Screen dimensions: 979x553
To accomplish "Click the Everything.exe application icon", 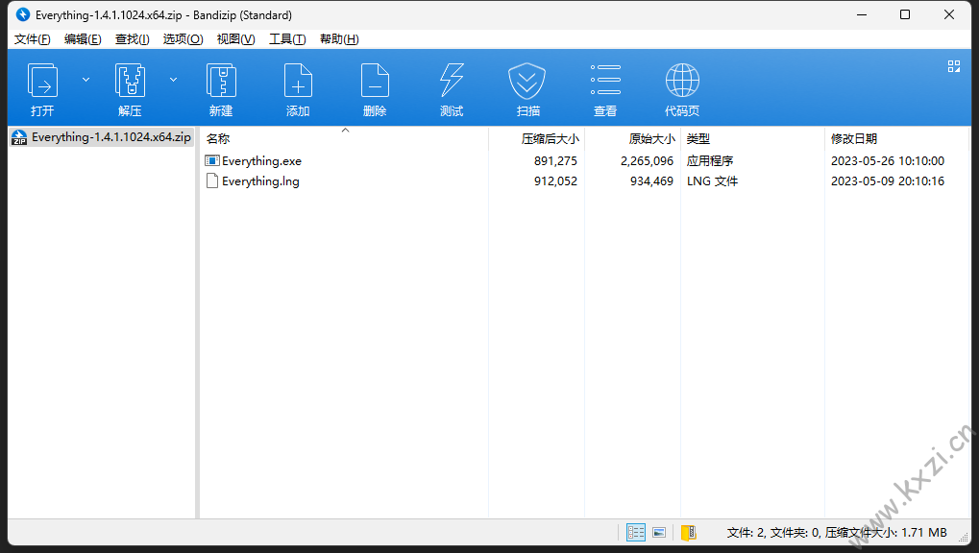I will click(212, 161).
